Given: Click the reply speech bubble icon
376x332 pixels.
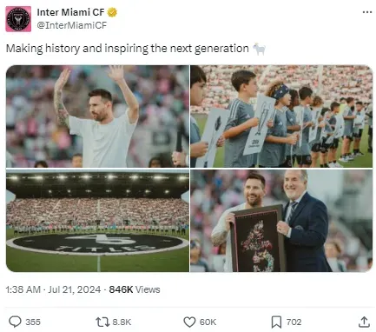Looking at the screenshot, I should coord(15,322).
